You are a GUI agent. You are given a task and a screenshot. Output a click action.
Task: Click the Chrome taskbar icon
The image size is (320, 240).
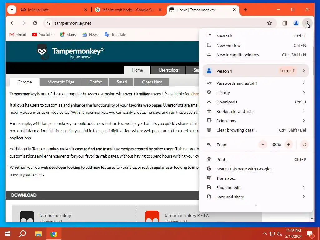point(54,234)
